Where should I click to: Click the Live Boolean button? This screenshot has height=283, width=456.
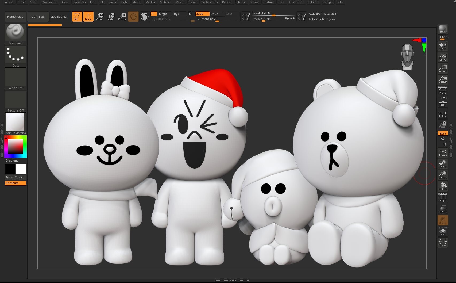[x=59, y=16]
